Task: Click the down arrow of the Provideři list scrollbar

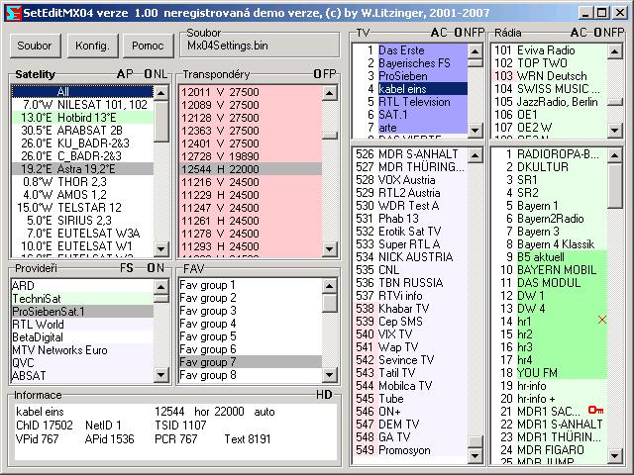Action: coord(160,375)
